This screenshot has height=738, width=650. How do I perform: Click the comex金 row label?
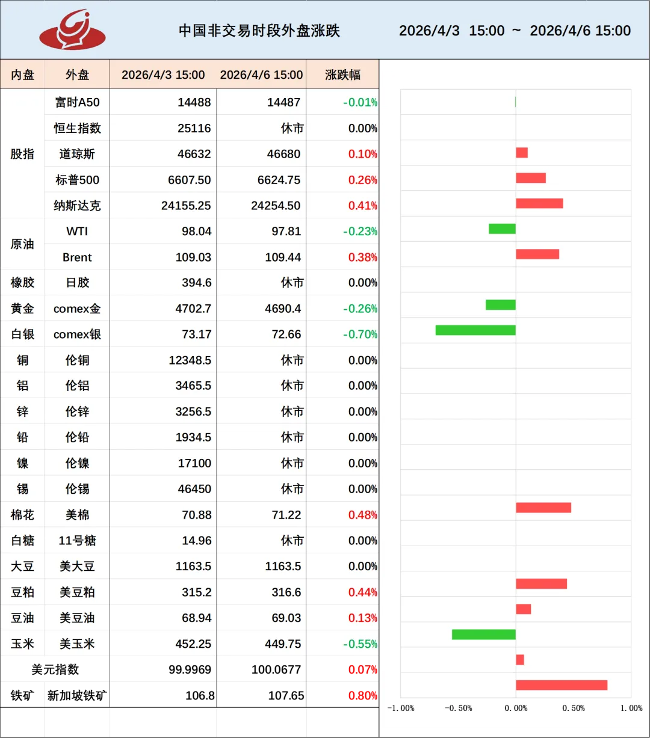coord(77,309)
